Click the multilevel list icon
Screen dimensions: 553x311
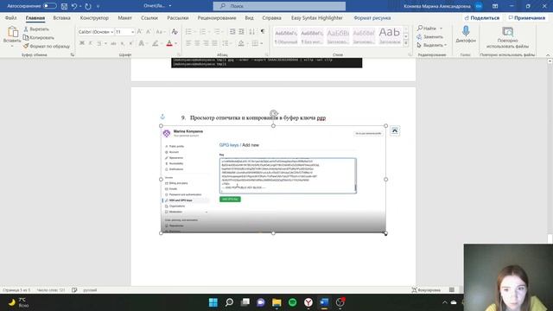[217, 32]
